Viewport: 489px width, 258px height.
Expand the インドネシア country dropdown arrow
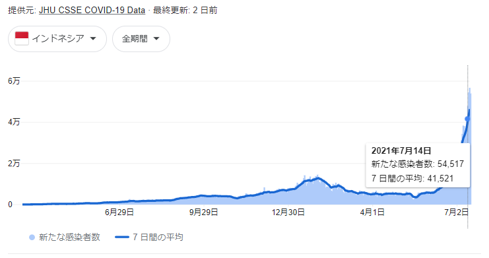tap(93, 39)
